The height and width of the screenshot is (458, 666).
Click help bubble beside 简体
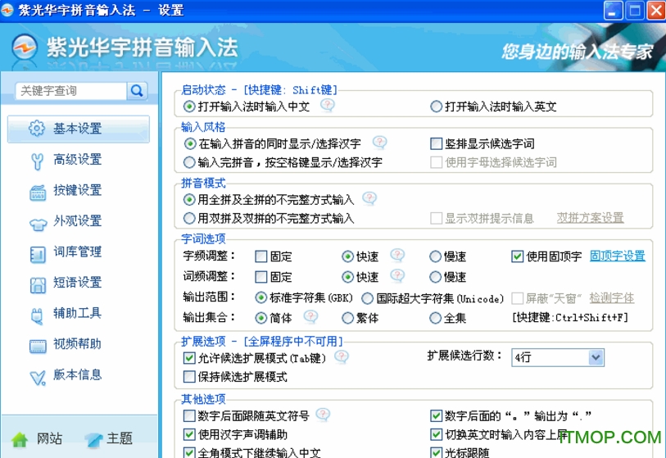[310, 316]
